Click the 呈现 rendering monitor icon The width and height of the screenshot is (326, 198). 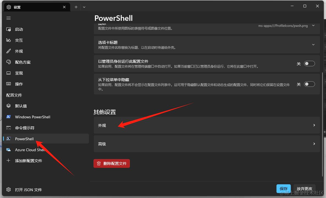click(9, 73)
